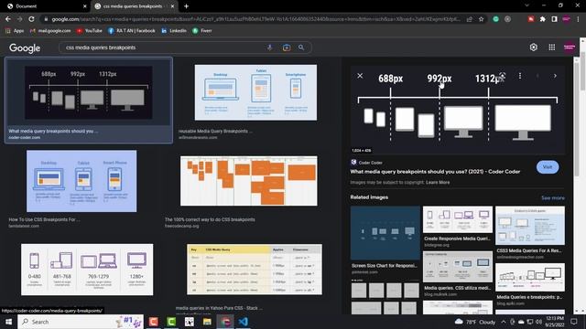Click the magnifier search button
The image size is (586, 329).
click(x=301, y=48)
